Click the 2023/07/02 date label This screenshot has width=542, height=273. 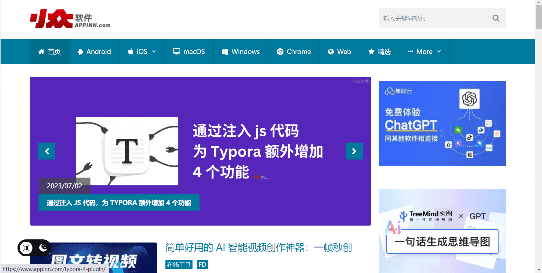pos(64,186)
